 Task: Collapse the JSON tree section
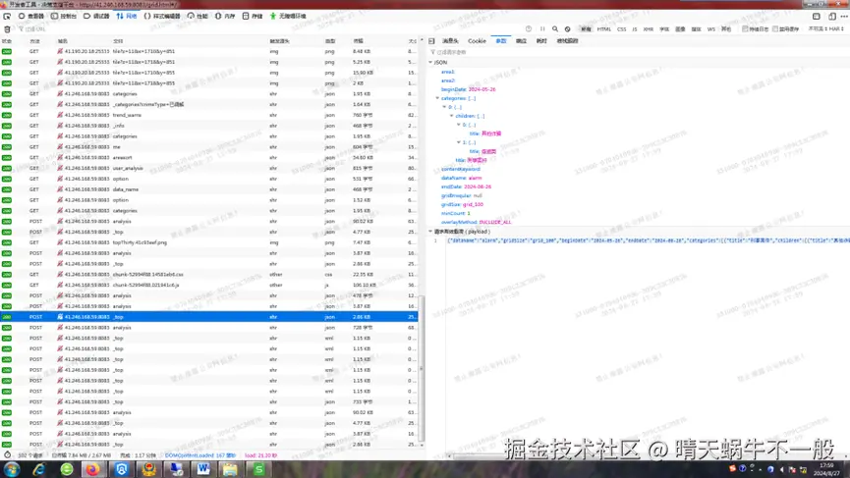click(x=431, y=62)
